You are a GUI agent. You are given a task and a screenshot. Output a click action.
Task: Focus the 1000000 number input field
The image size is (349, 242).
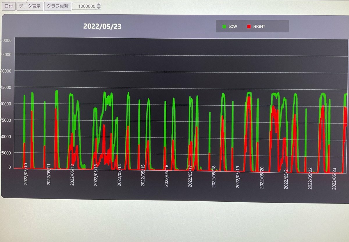[x=84, y=6]
